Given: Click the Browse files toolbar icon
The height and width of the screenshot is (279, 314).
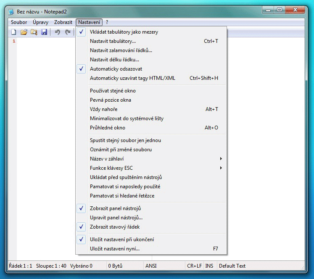Looking at the screenshot, I should tap(34, 32).
